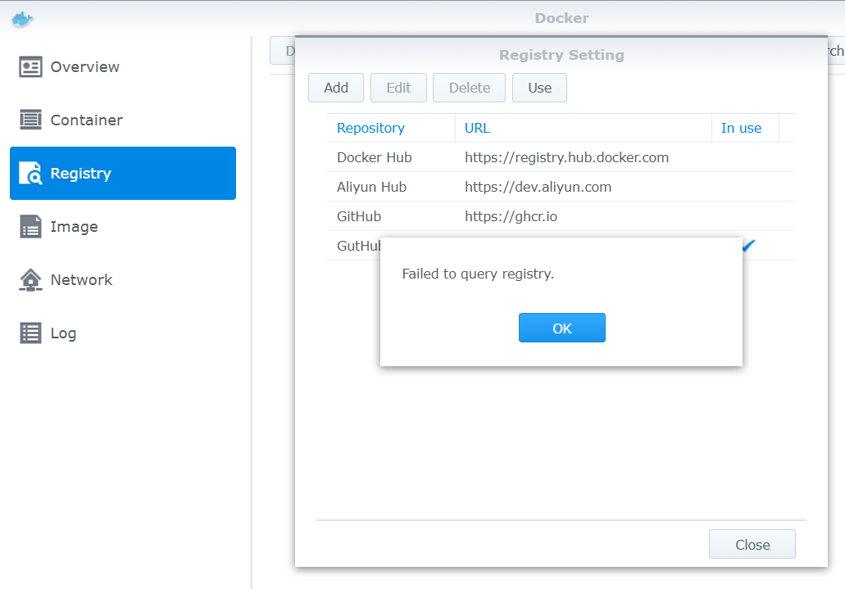The width and height of the screenshot is (845, 589).
Task: Add a new registry
Action: [x=336, y=88]
